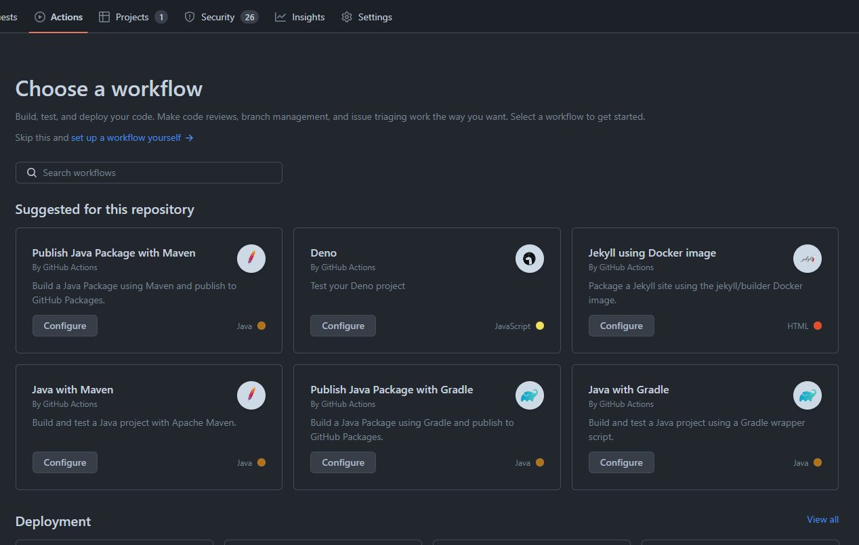Configure the Java with Maven workflow
This screenshot has height=545, width=859.
click(x=65, y=462)
